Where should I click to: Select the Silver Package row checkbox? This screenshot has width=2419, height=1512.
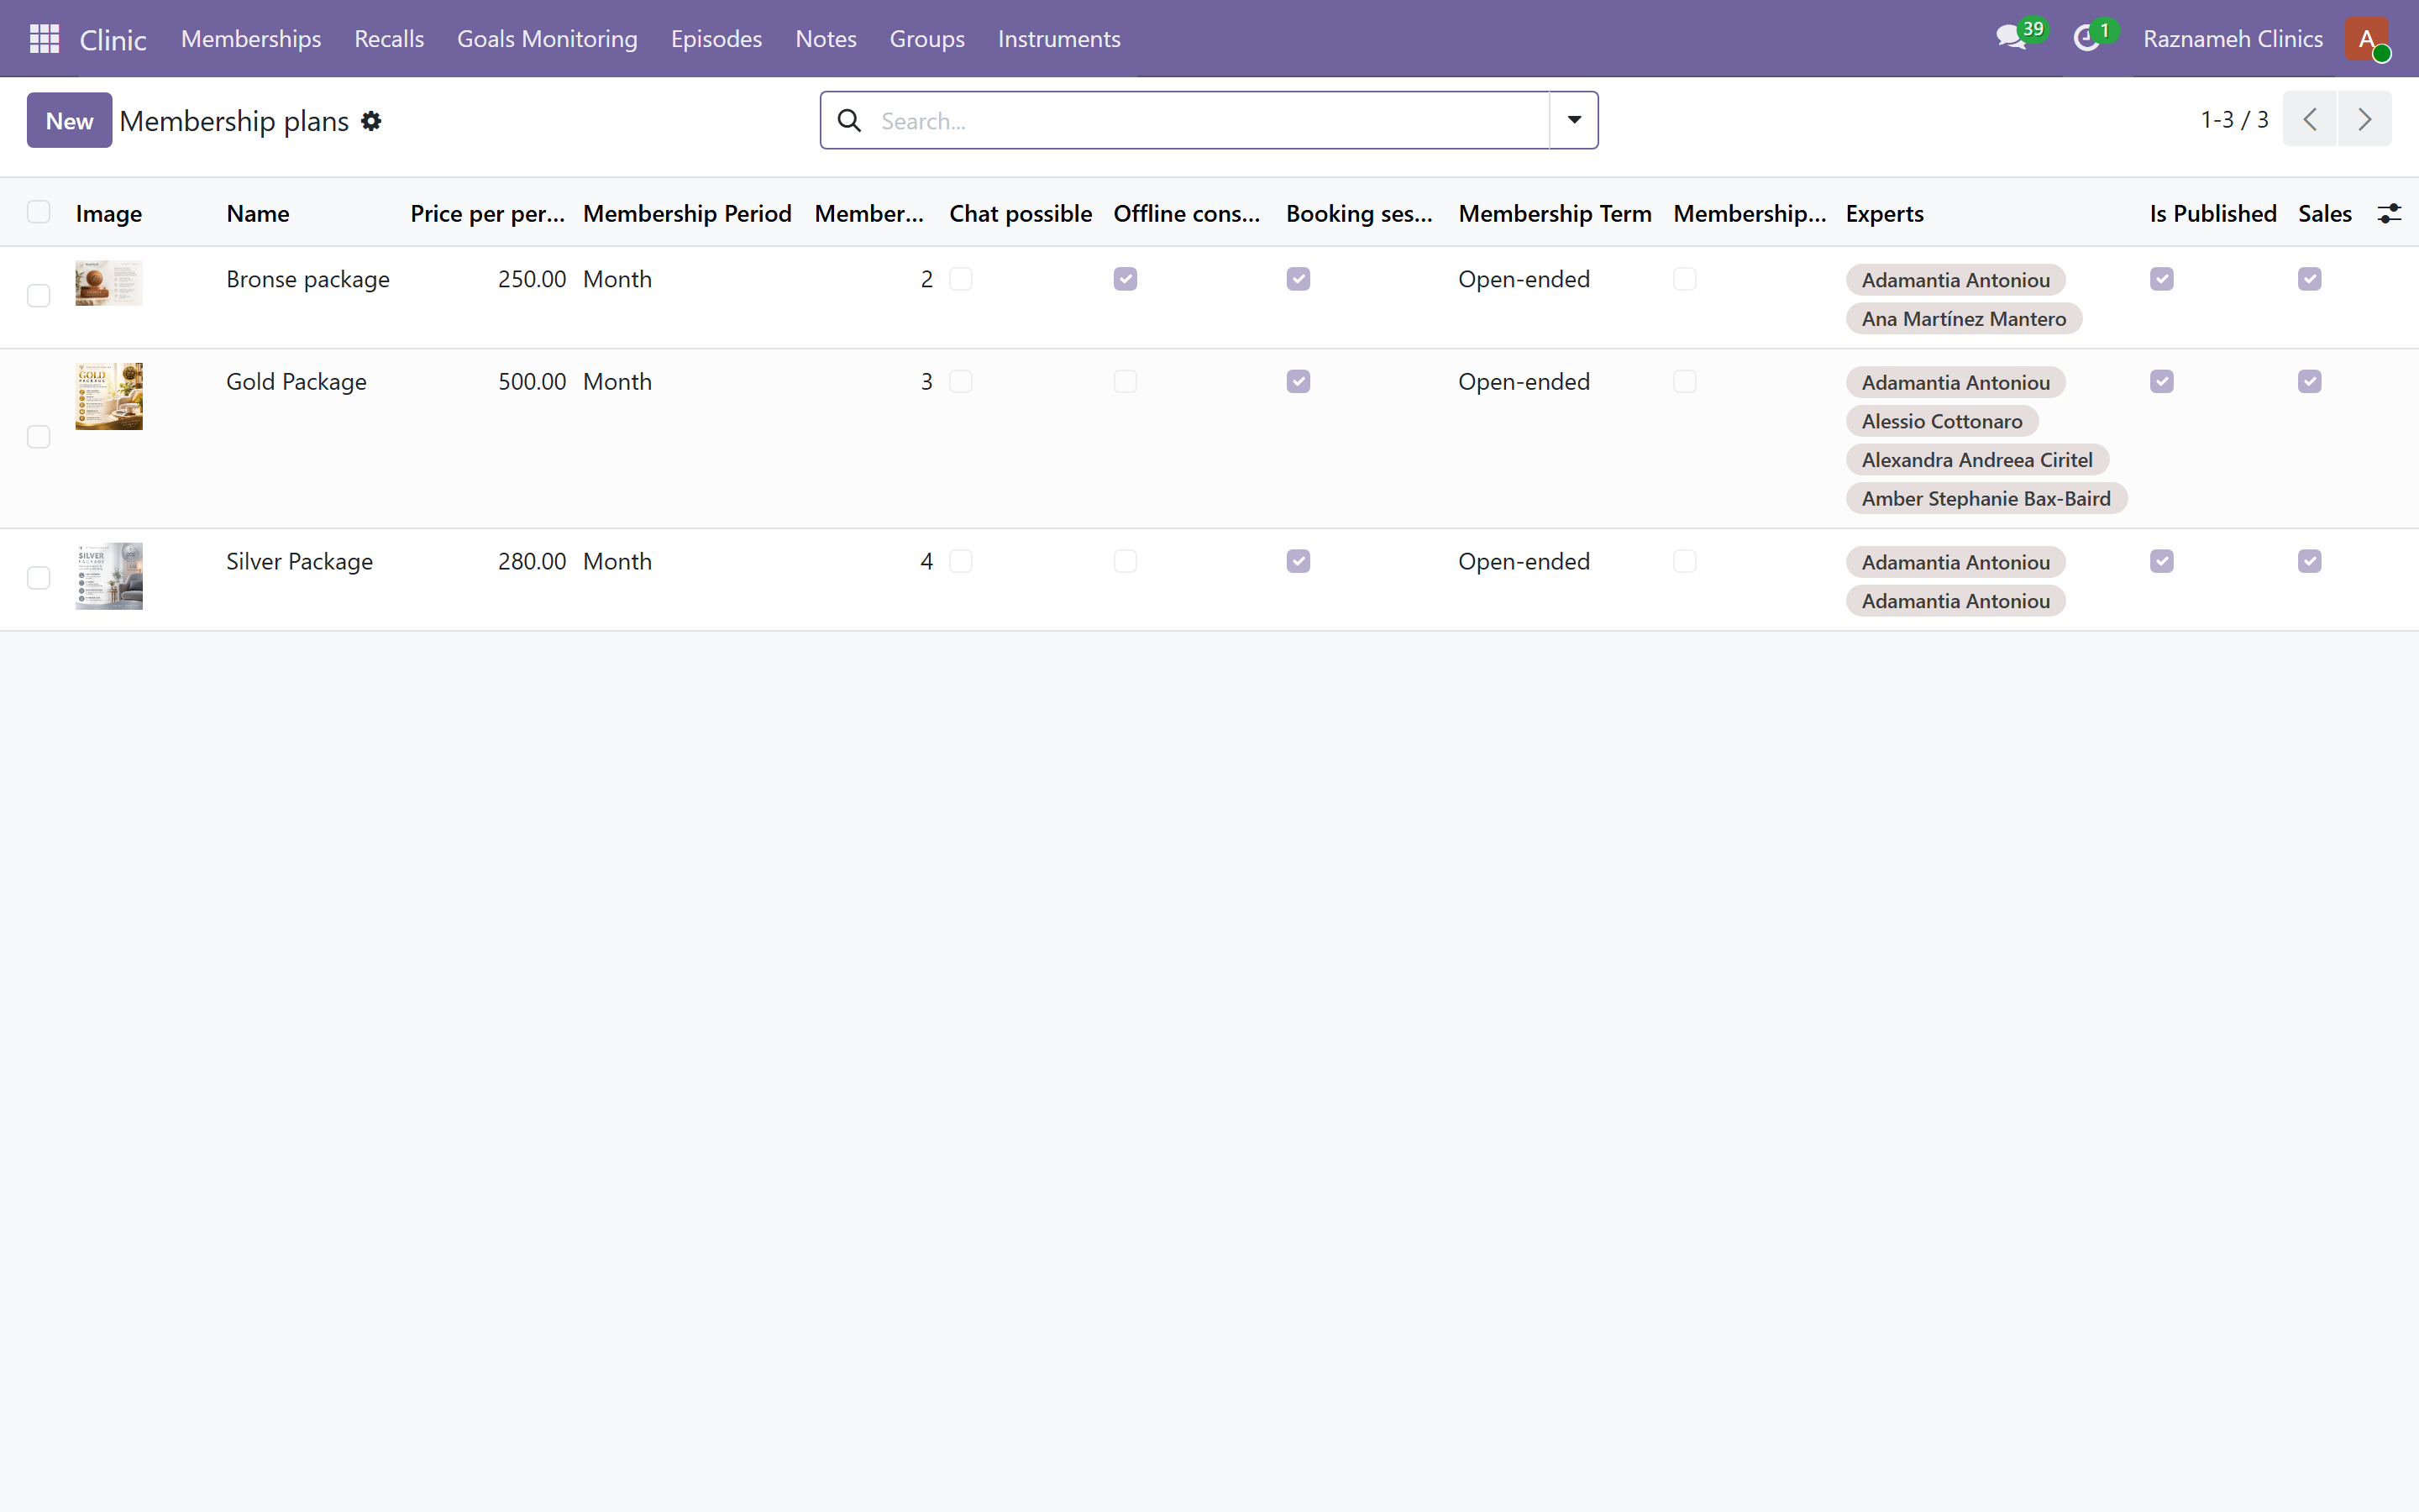[39, 578]
